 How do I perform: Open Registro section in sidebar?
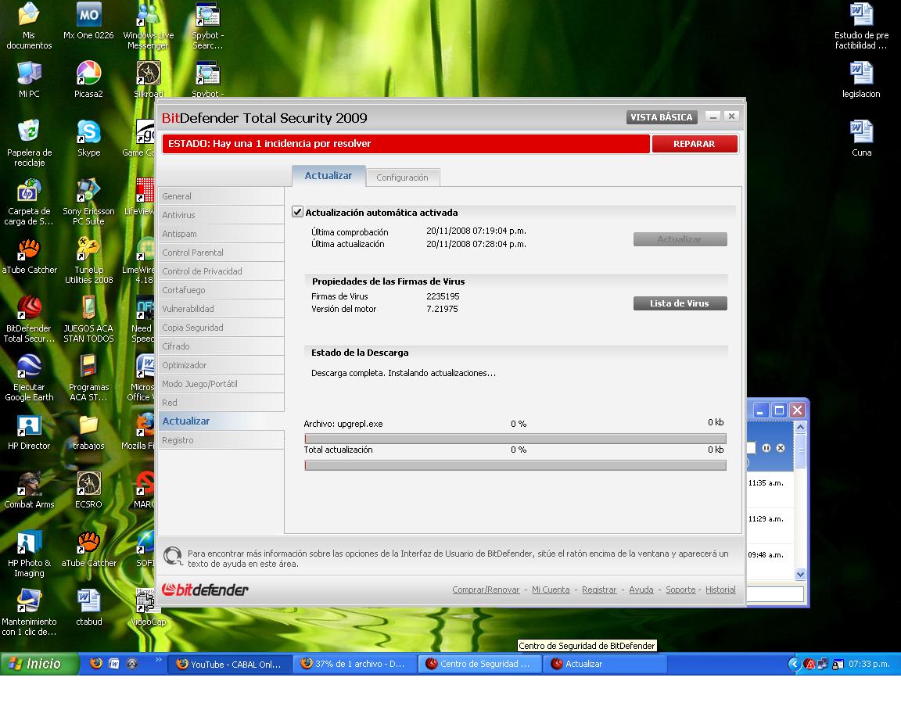[x=221, y=440]
